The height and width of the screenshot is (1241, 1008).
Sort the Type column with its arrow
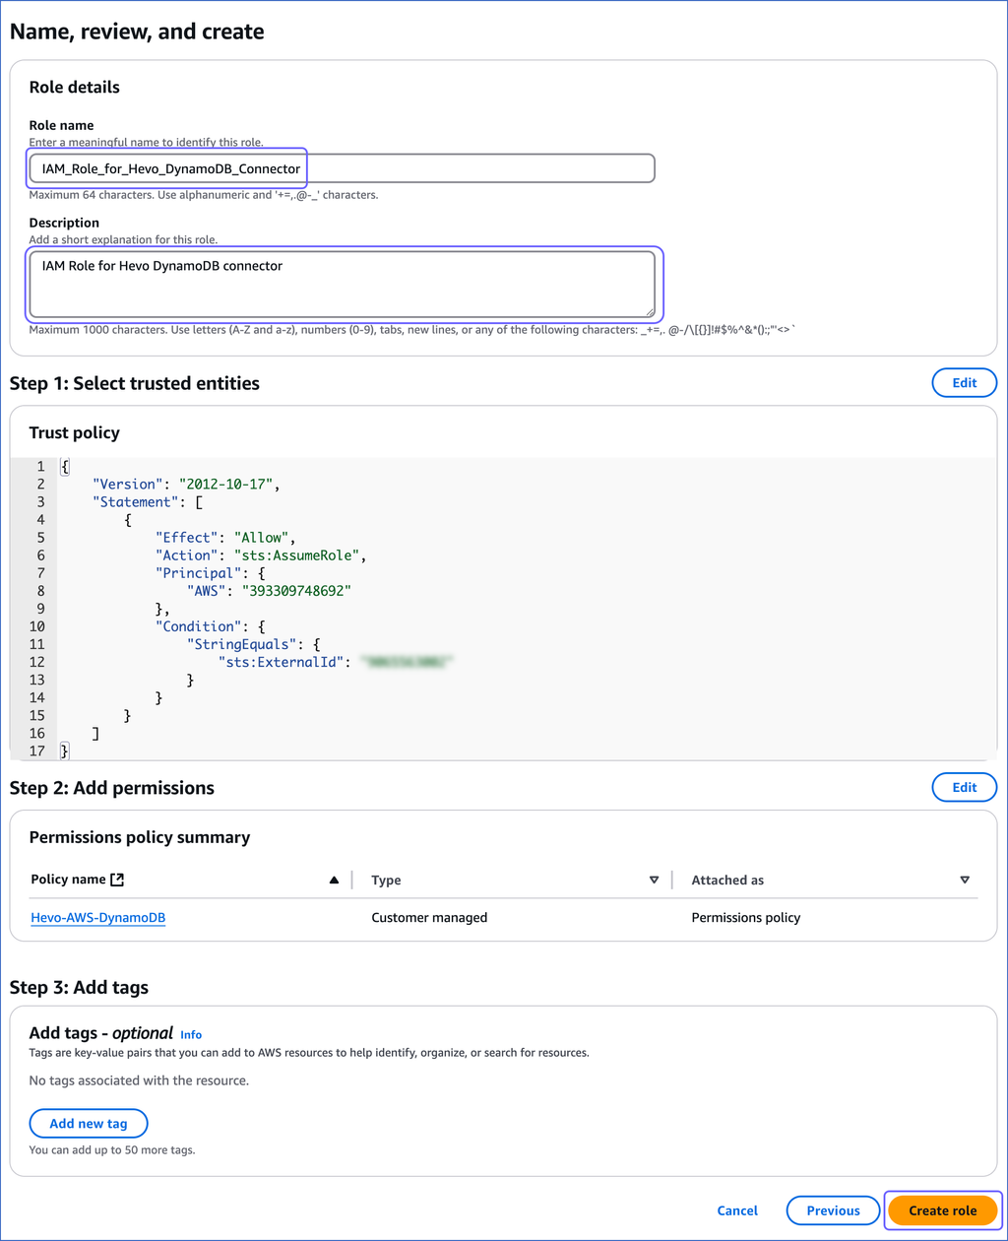[654, 880]
